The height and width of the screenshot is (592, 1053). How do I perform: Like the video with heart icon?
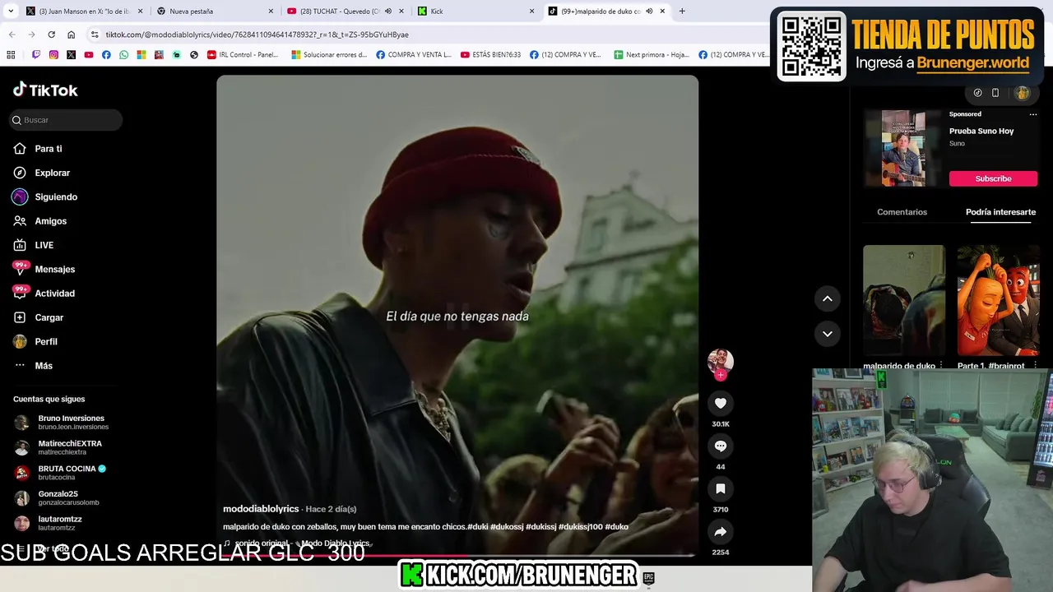click(x=721, y=403)
